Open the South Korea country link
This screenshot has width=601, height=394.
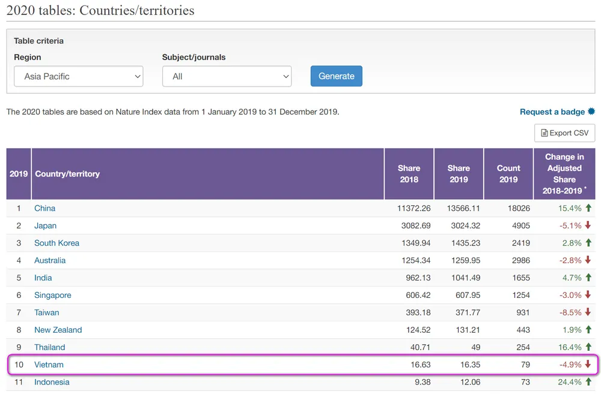click(56, 243)
